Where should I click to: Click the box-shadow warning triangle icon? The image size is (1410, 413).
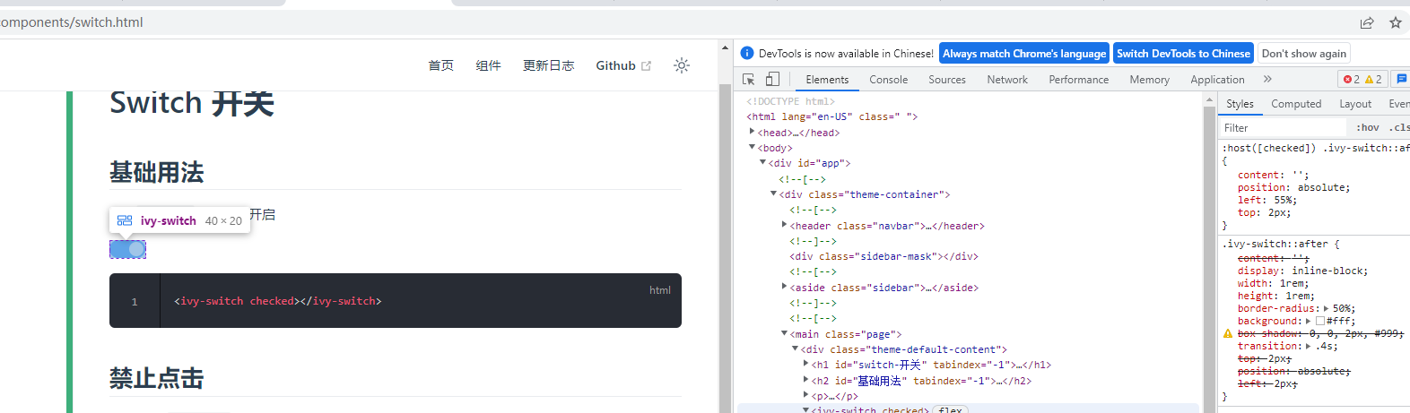coord(1228,333)
